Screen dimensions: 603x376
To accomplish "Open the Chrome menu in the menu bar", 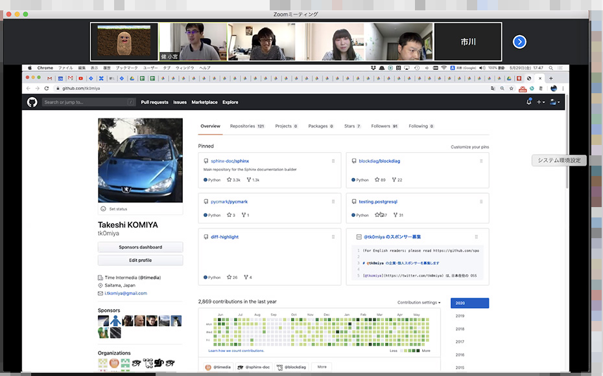I will point(45,68).
